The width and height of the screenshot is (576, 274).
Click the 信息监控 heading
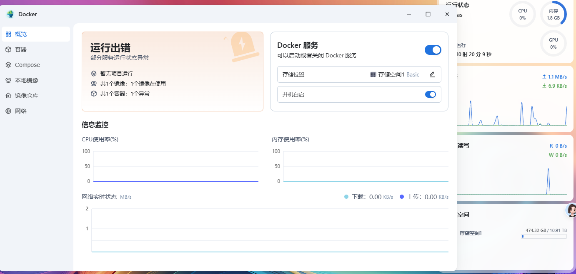(95, 124)
